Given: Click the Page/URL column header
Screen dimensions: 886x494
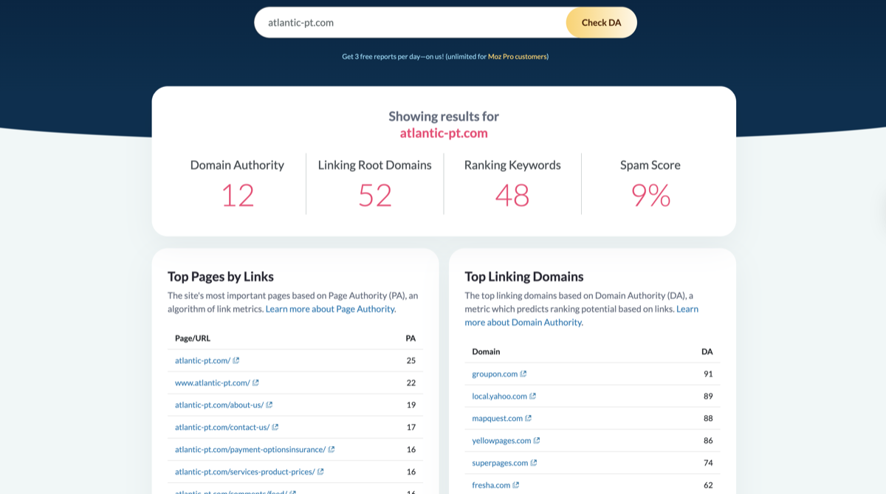Looking at the screenshot, I should click(x=193, y=338).
